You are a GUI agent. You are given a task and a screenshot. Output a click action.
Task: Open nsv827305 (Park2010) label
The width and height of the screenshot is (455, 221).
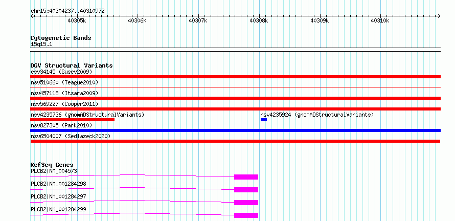61,125
